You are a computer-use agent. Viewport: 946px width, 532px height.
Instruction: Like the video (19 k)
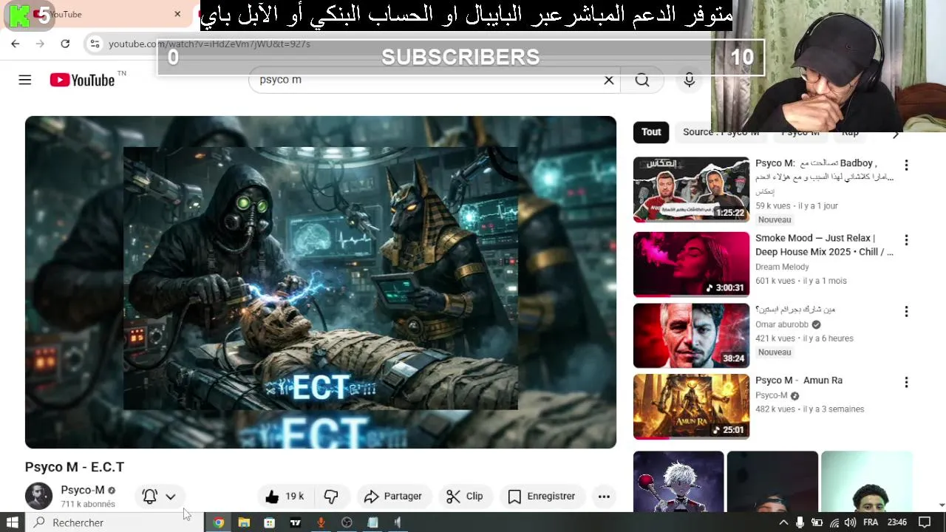285,497
